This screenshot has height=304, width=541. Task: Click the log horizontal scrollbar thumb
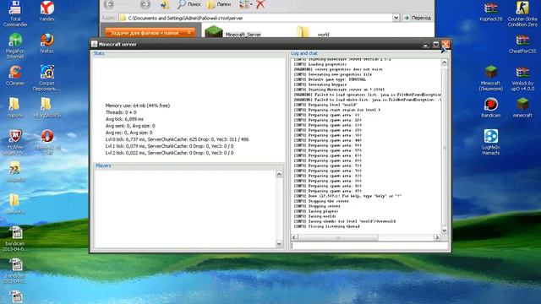[338, 237]
